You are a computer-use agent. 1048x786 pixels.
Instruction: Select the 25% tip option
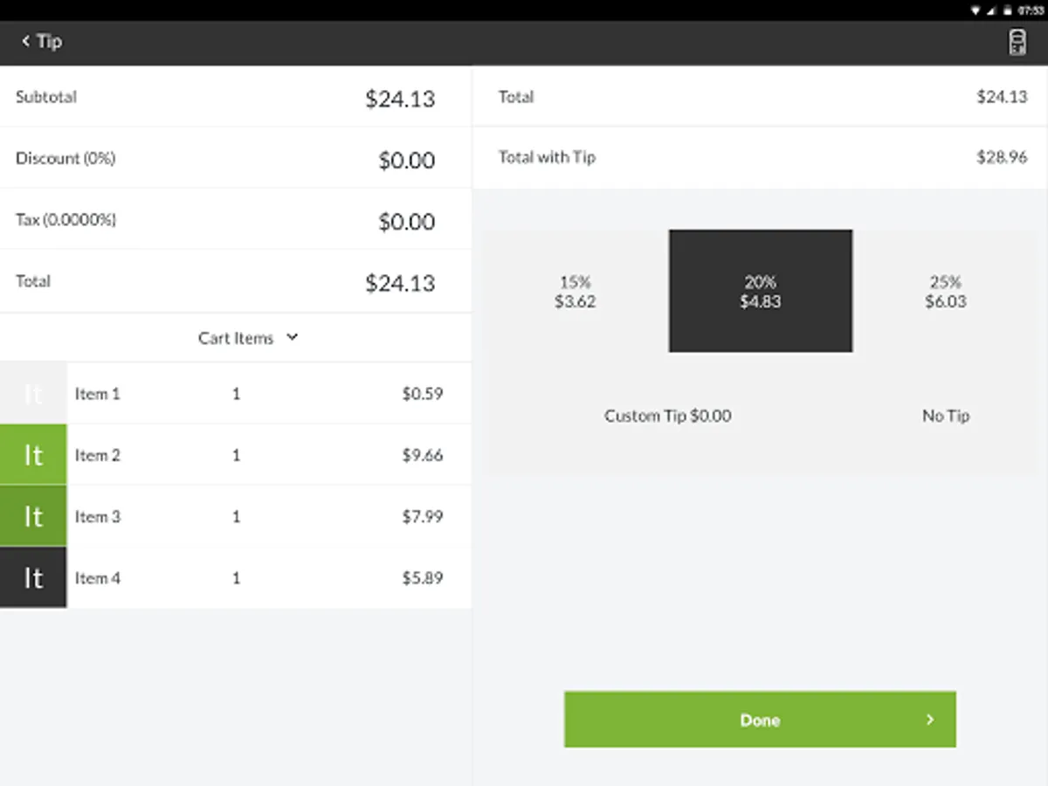click(945, 292)
